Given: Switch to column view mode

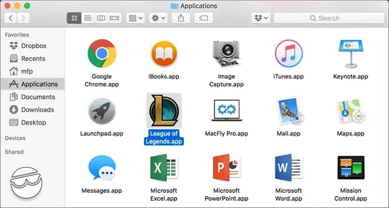Looking at the screenshot, I should tap(101, 18).
